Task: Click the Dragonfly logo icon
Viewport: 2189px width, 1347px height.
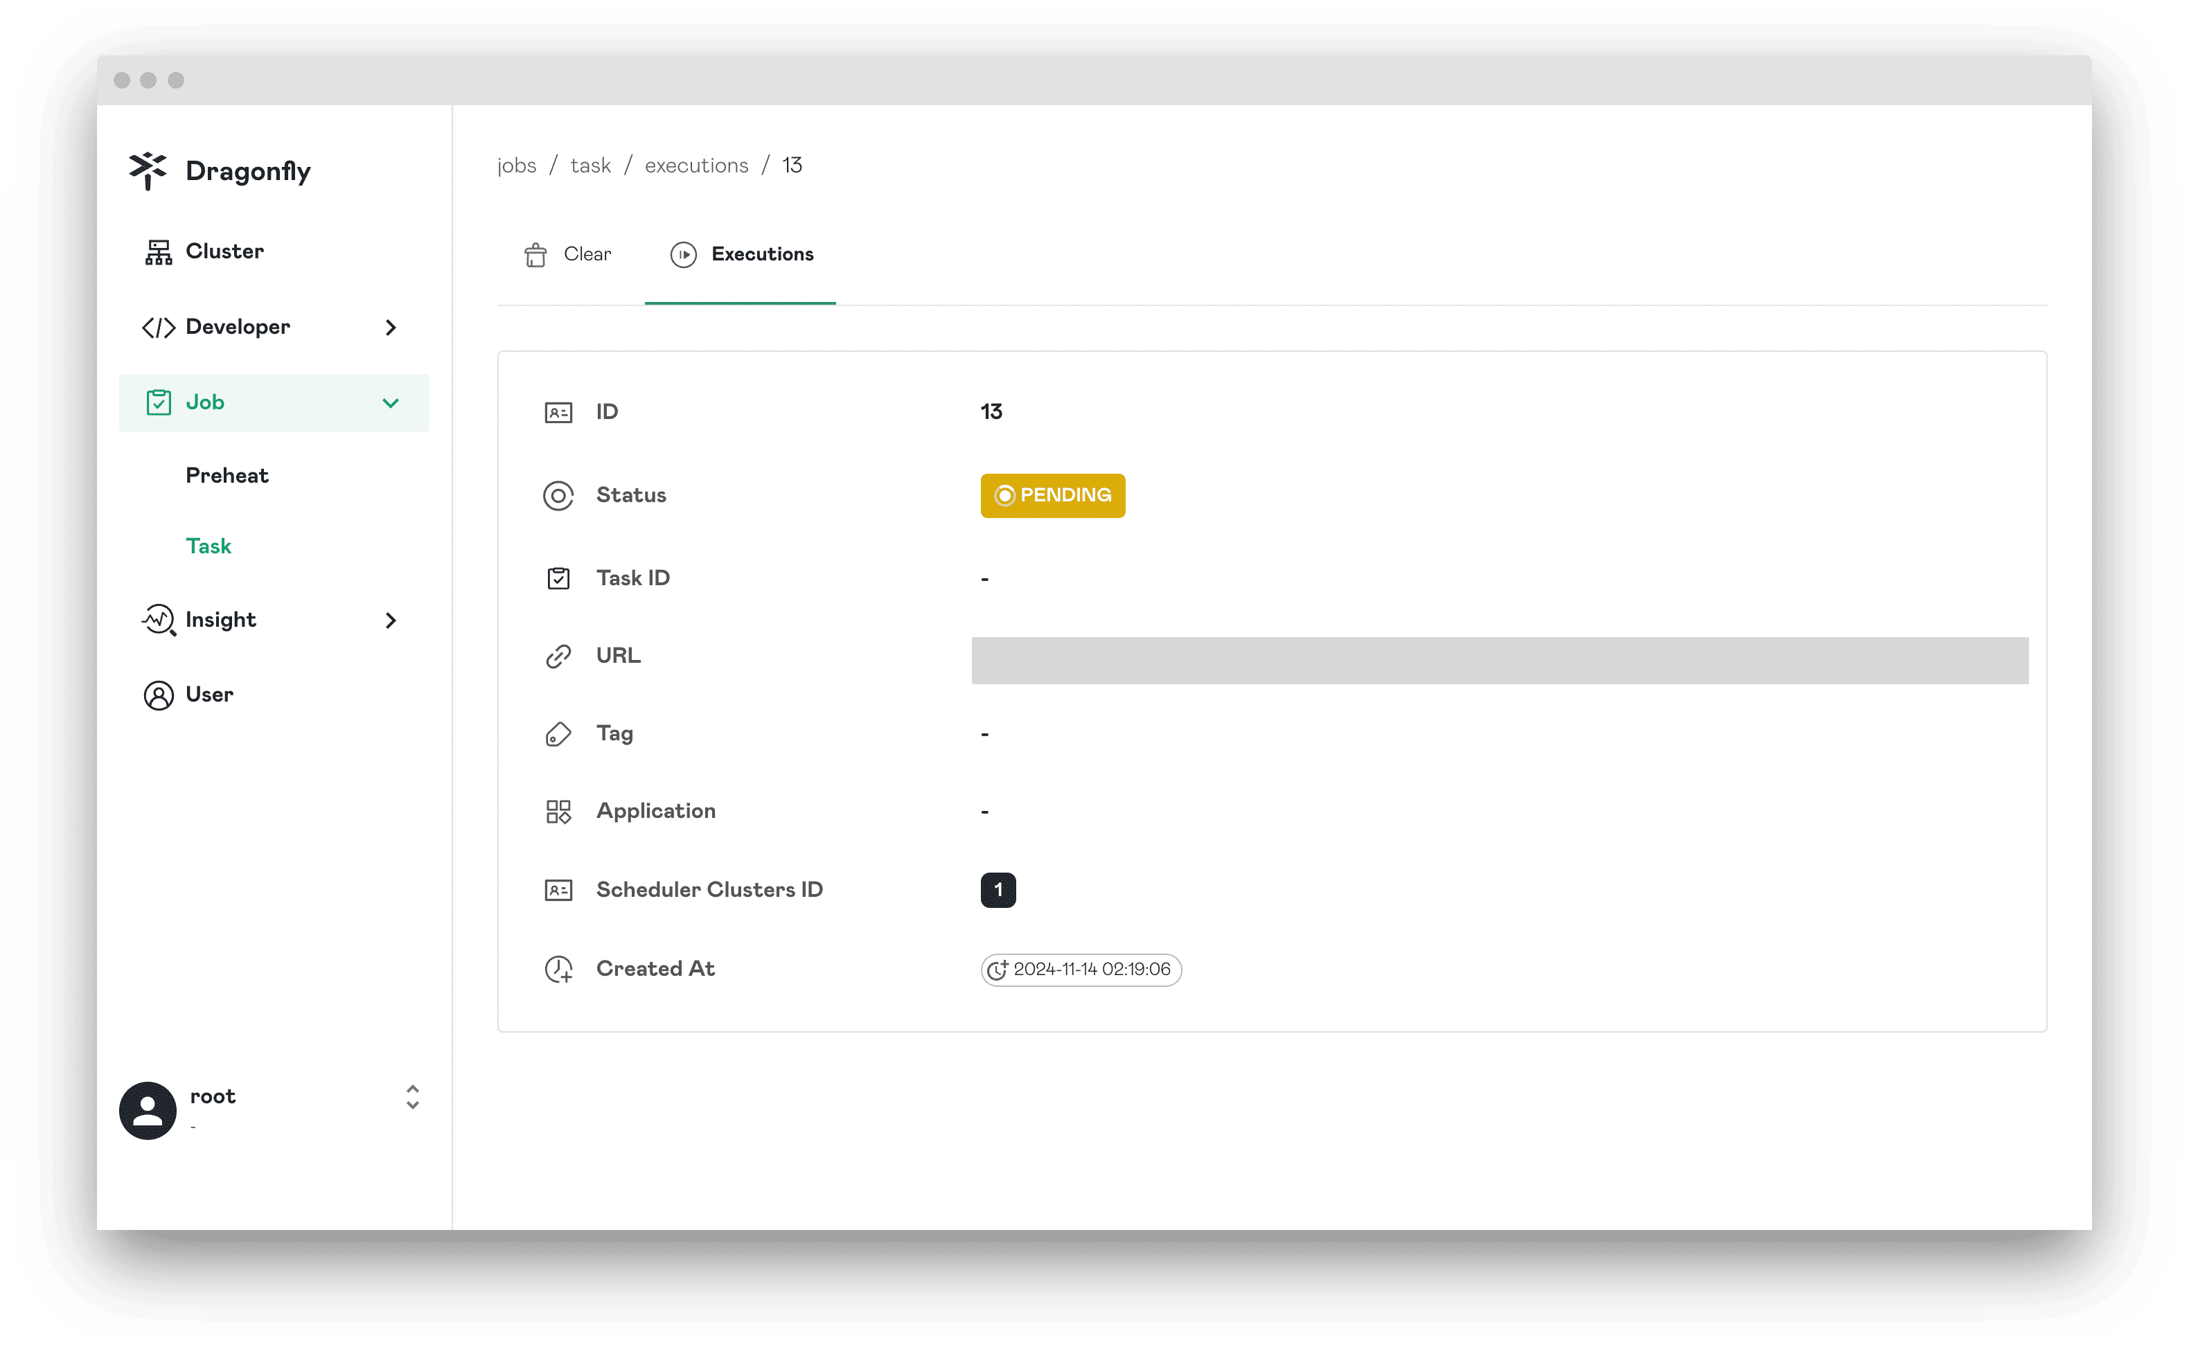Action: coord(148,169)
